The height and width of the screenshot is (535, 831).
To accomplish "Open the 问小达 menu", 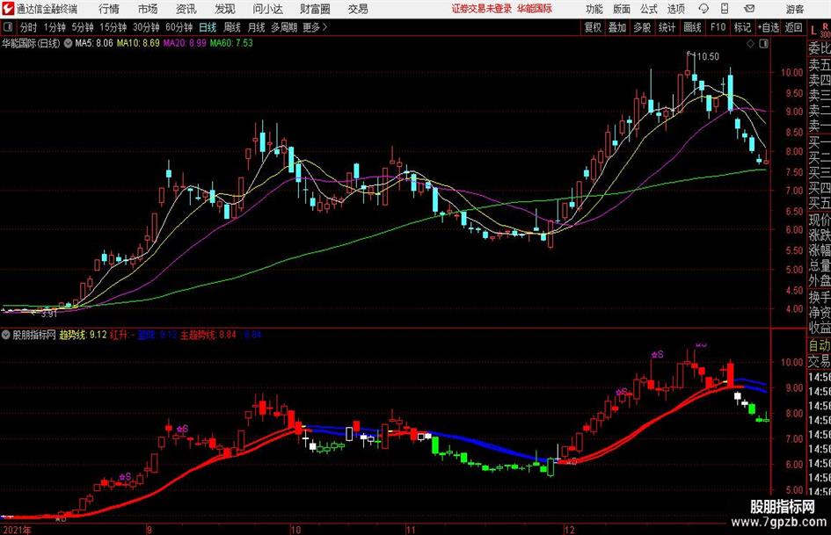I will pos(267,9).
